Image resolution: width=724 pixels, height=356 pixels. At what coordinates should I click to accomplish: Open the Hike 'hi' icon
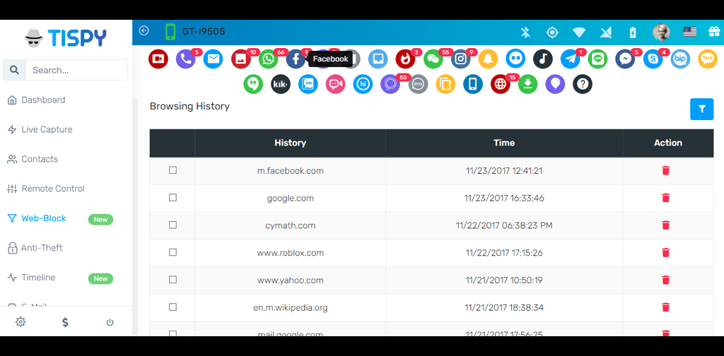coord(363,84)
